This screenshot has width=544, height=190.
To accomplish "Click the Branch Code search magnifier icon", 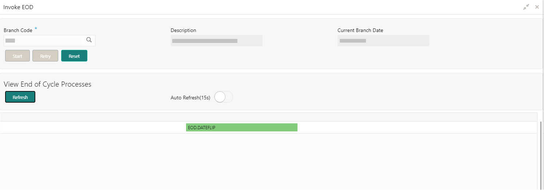I will click(89, 40).
